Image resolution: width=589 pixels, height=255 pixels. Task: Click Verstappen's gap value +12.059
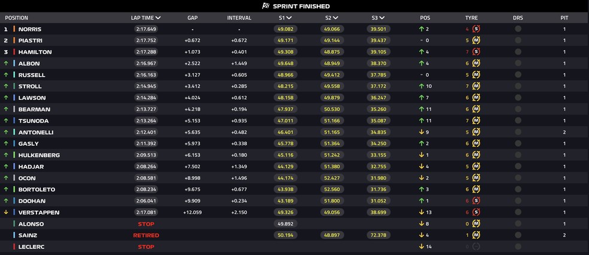(x=192, y=212)
